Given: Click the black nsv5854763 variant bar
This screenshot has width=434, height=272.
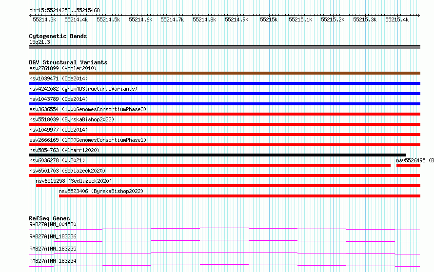Looking at the screenshot, I should 217,155.
